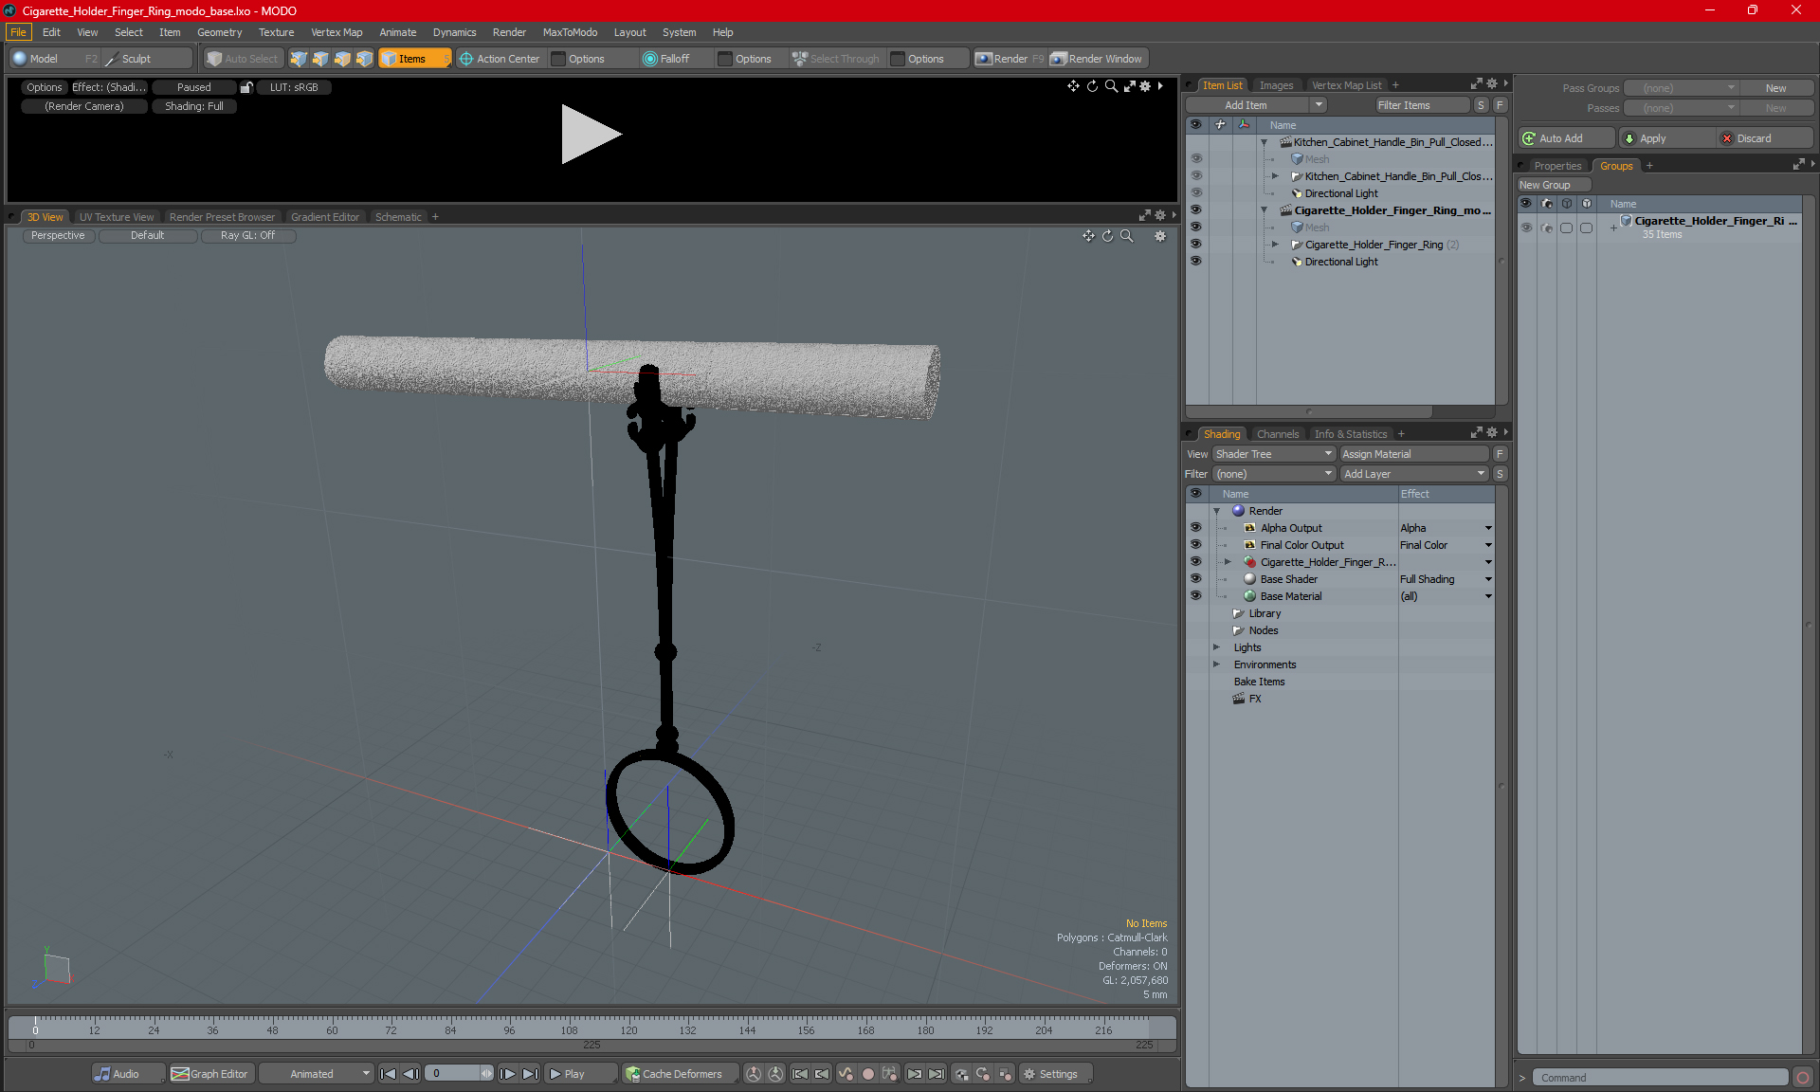Open the Shader Tree view dropdown

coord(1273,454)
